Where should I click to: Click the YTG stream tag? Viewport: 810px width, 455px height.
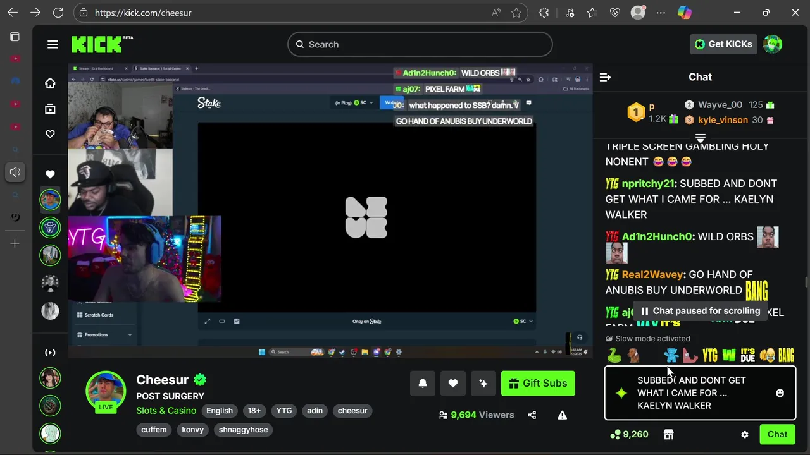click(284, 411)
